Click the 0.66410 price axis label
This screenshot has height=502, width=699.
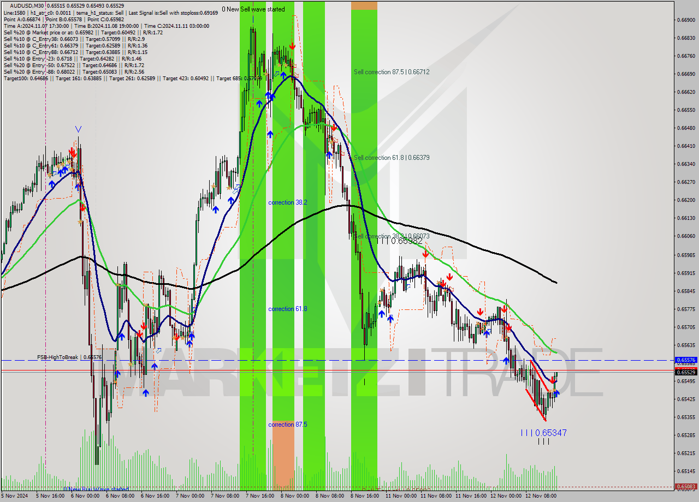(686, 146)
